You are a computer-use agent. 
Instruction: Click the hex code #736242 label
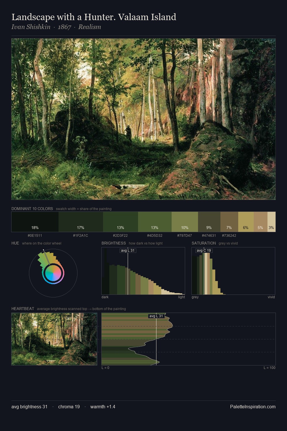[x=229, y=236]
